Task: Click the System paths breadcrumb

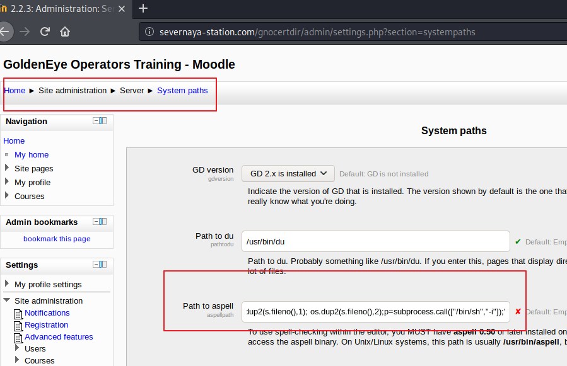Action: [182, 91]
